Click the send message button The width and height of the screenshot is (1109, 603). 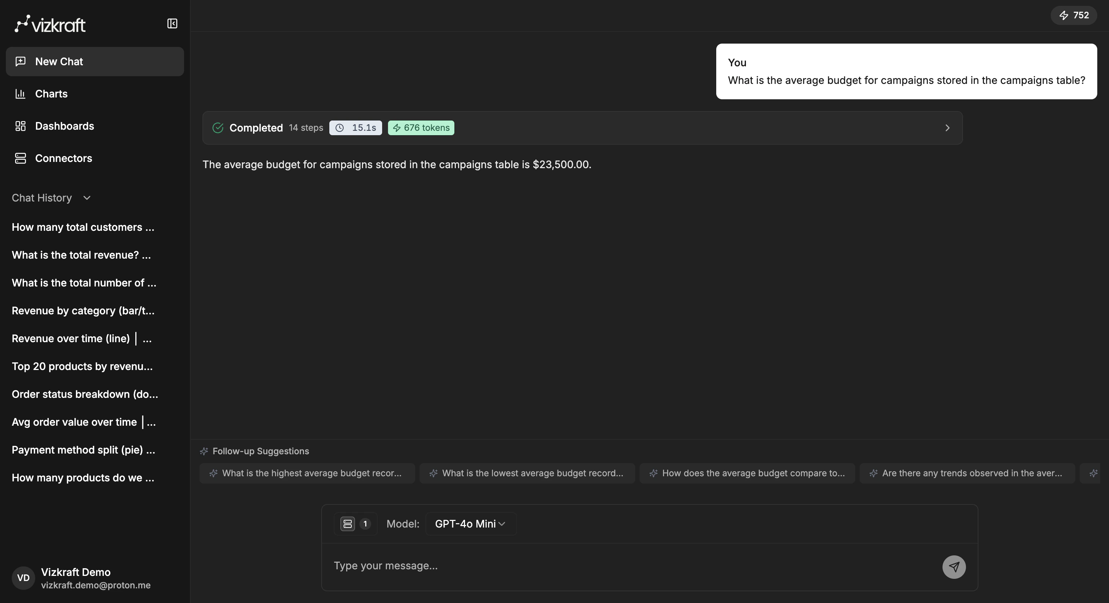coord(954,566)
